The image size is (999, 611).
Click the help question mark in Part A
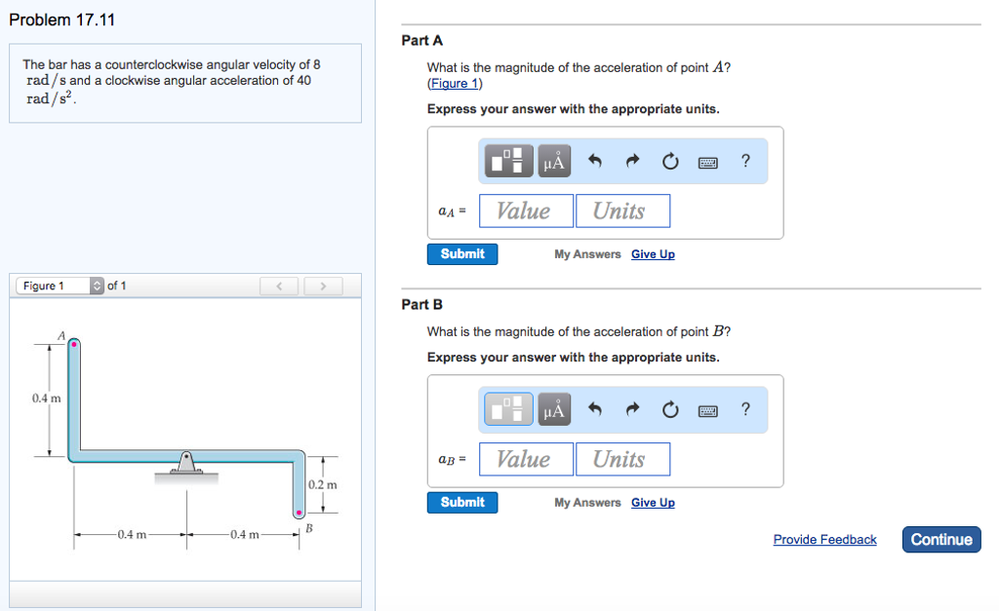(x=745, y=161)
